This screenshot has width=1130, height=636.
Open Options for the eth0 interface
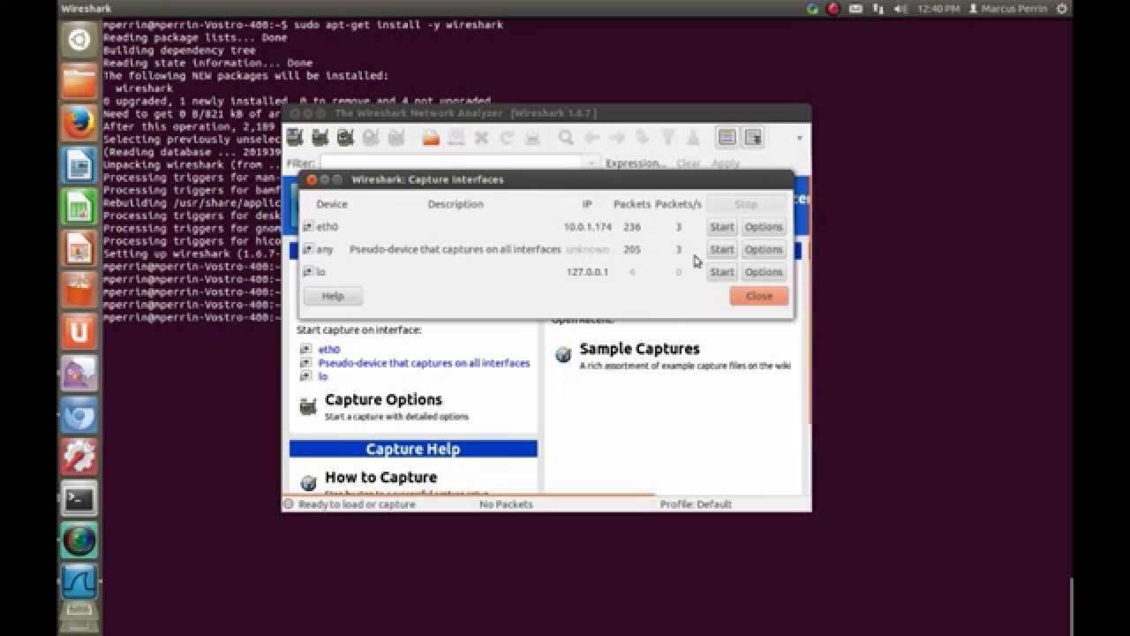[x=764, y=227]
